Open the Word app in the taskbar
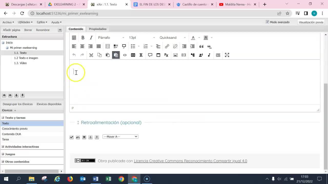Screen dimensions: 328x184 [x=96, y=179]
